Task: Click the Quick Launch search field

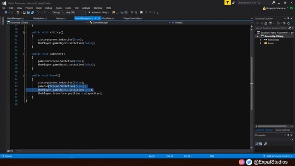Action: 254,3
